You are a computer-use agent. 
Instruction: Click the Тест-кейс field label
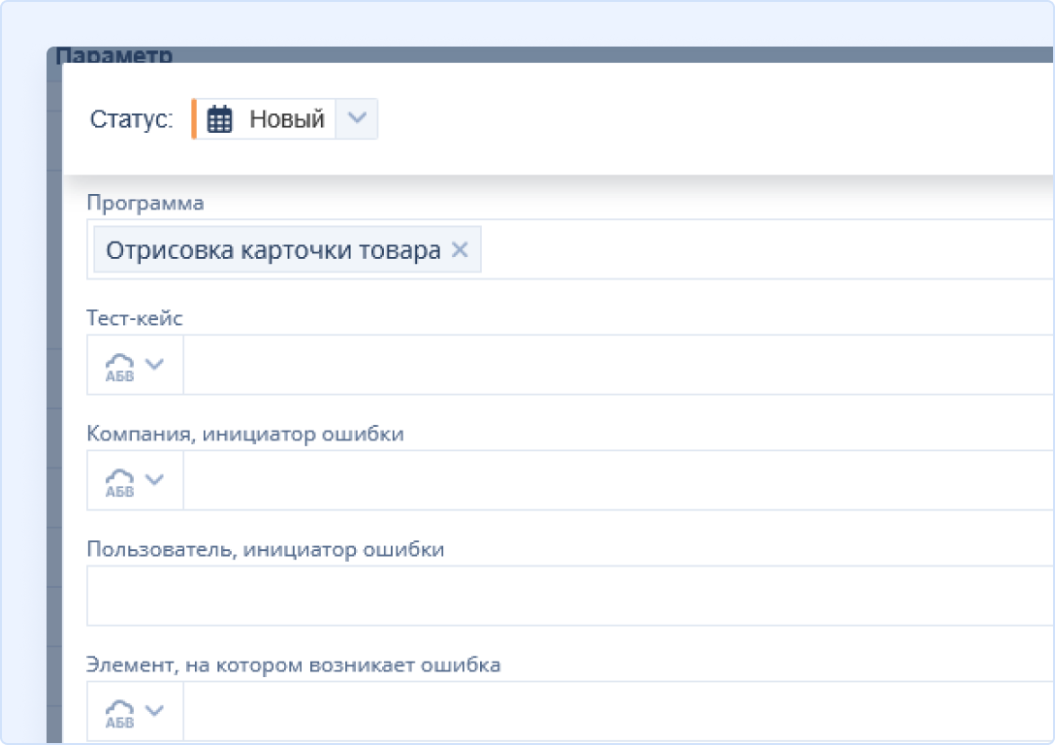(135, 318)
